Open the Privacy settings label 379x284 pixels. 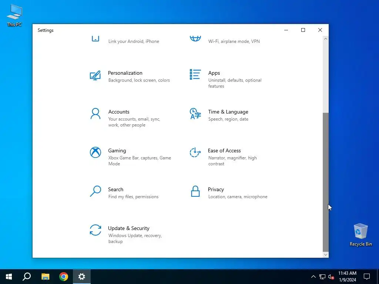216,190
